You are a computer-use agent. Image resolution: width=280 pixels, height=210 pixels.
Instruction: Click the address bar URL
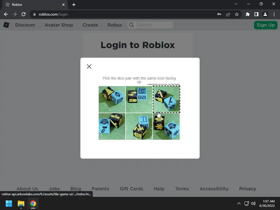[x=53, y=14]
